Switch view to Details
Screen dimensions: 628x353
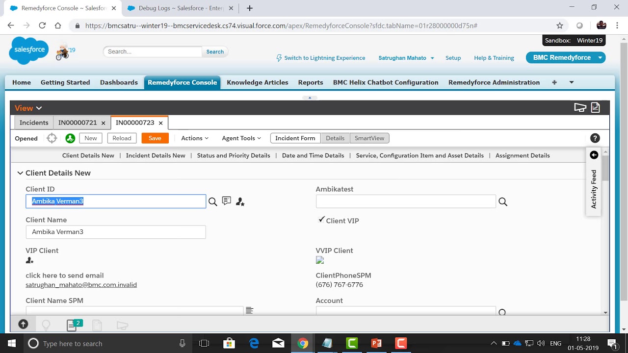[335, 138]
